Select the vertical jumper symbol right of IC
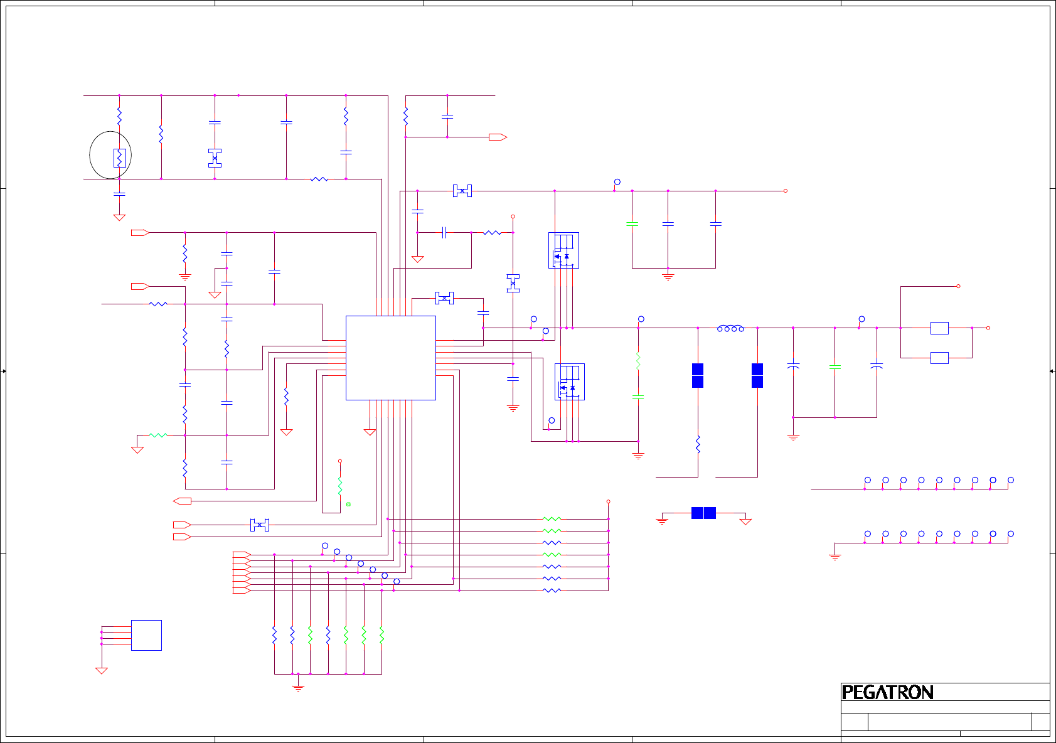 click(x=513, y=283)
